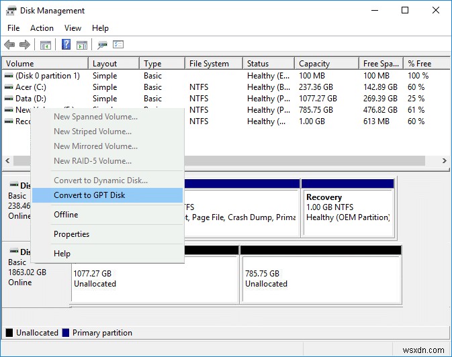Sort by the Free Space column header
452x357 pixels.
(381, 64)
